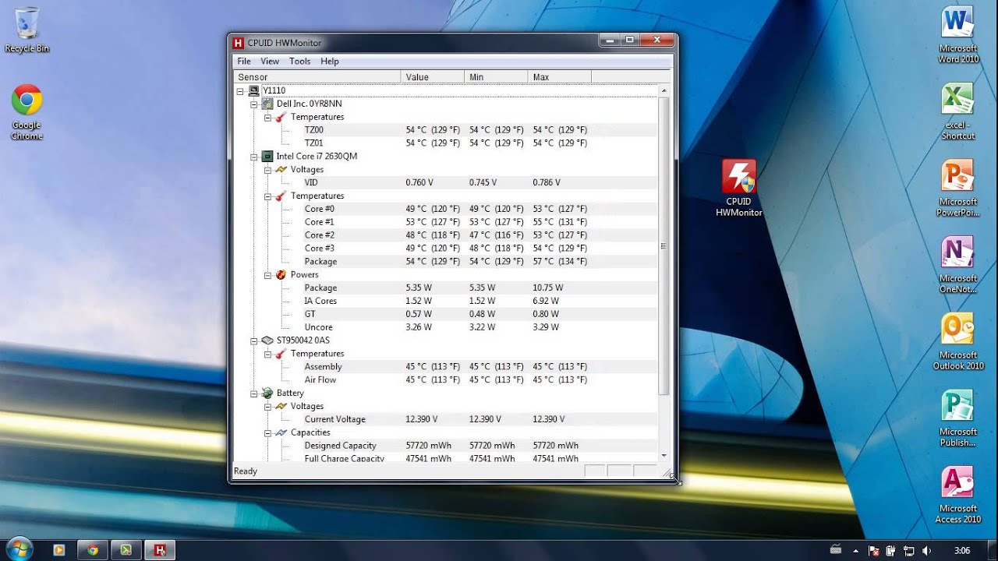Collapse the ST950042 0AS node
Screen dimensions: 998x561
(x=254, y=340)
